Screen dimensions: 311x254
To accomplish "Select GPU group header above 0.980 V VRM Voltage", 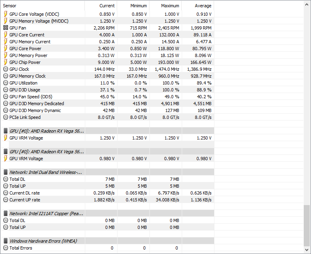I will coord(46,152).
